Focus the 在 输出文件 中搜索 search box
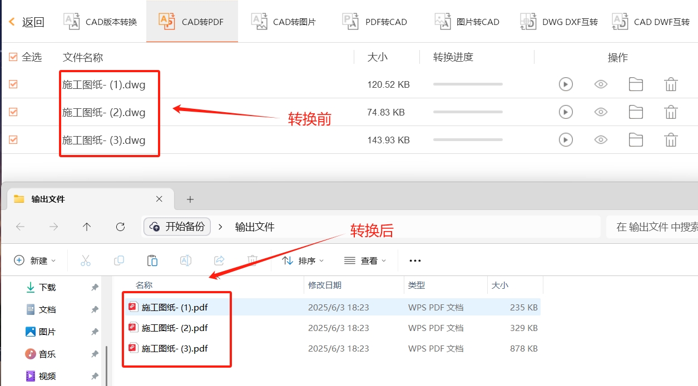Screen dimensions: 698x386 (x=652, y=227)
